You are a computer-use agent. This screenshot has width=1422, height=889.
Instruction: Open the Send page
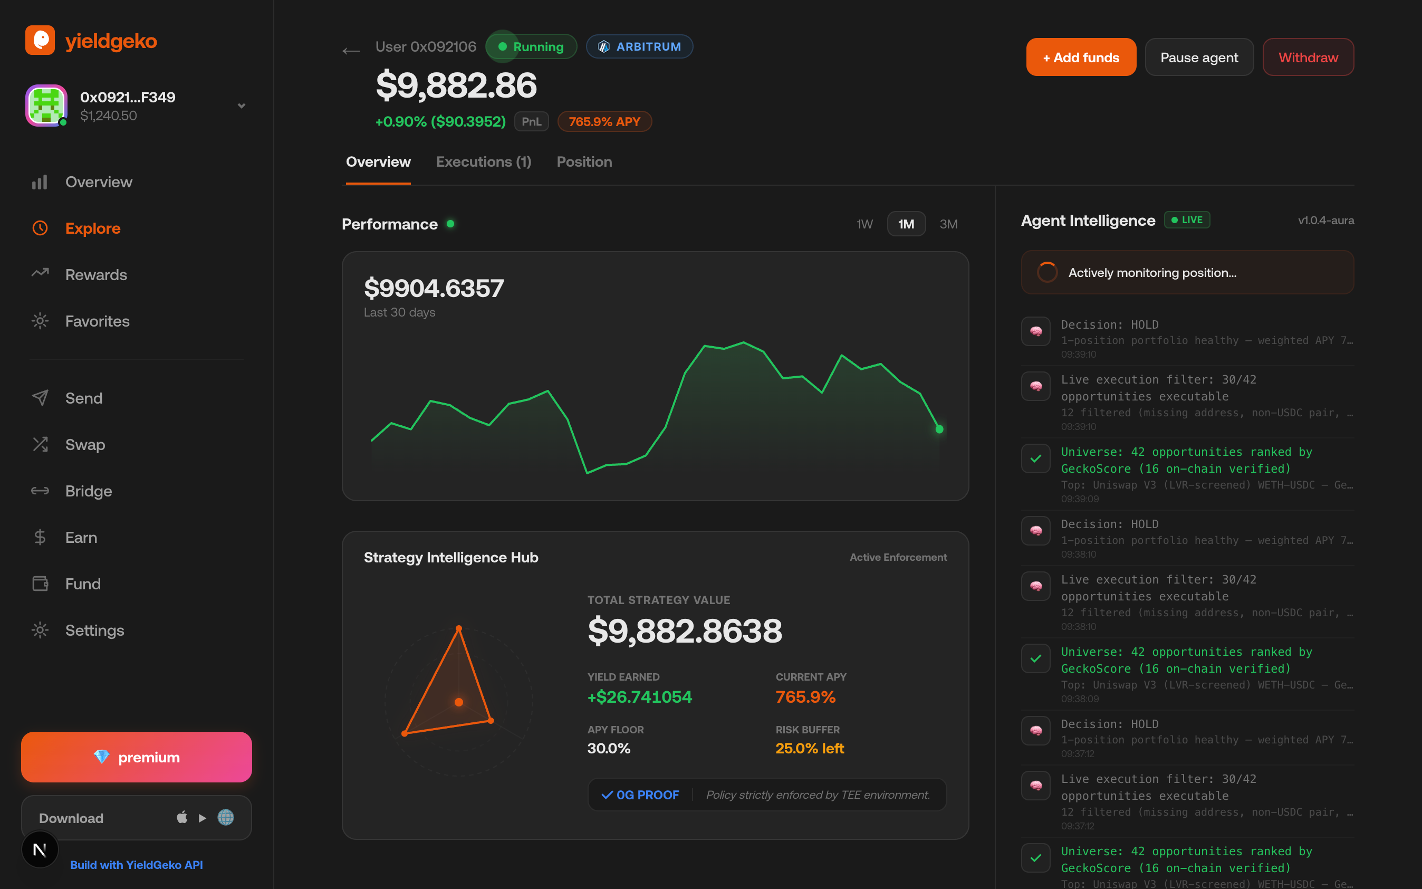coord(84,398)
